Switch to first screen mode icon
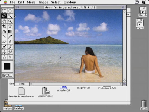This screenshot has width=149, height=112. tap(4, 75)
